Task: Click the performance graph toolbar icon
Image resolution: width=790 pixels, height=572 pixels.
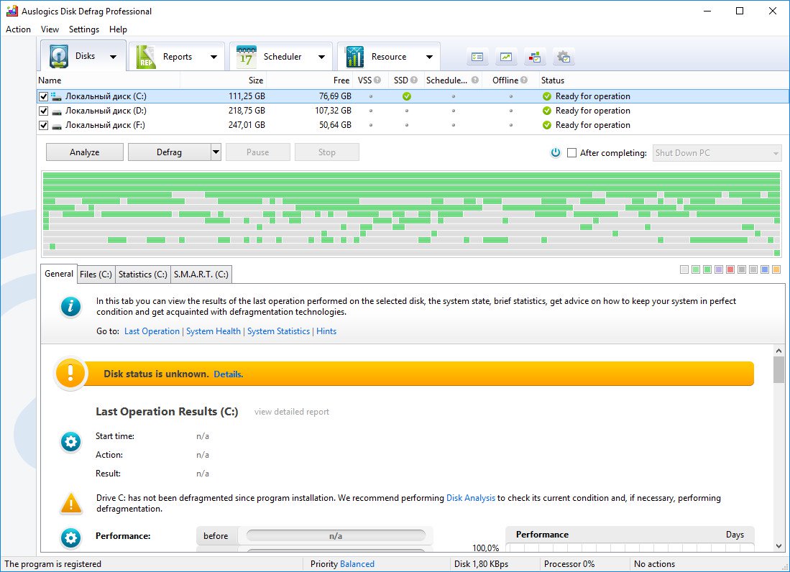Action: point(506,57)
